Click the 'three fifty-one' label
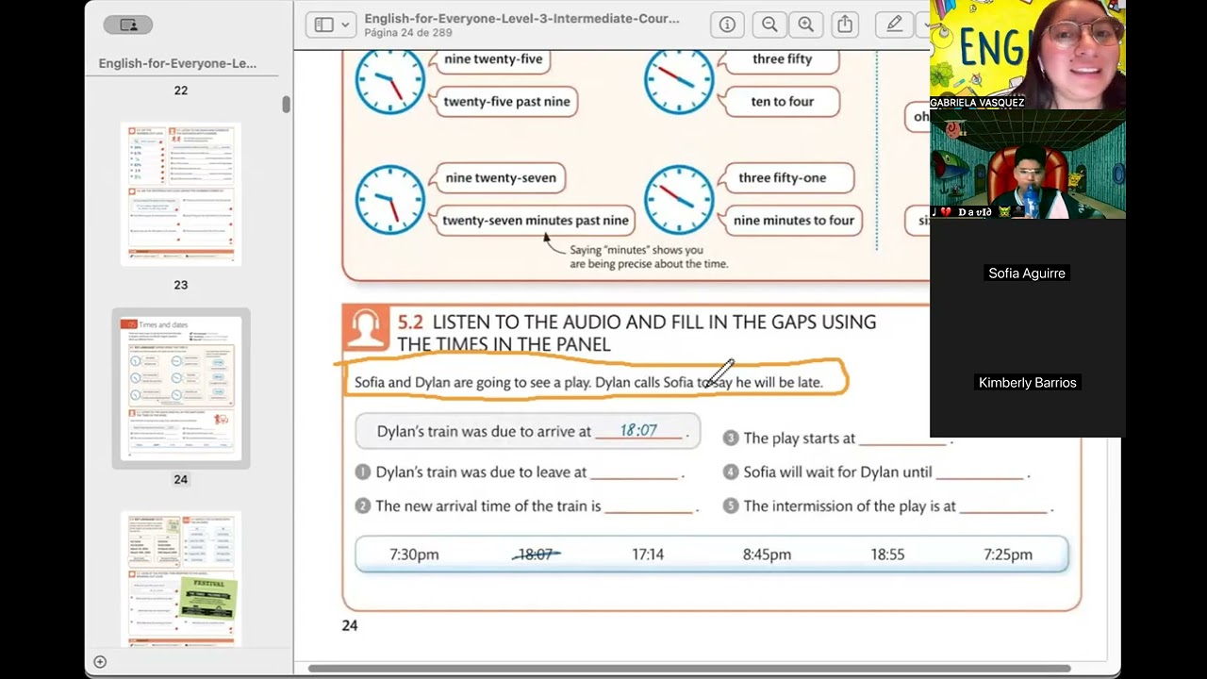 782,178
